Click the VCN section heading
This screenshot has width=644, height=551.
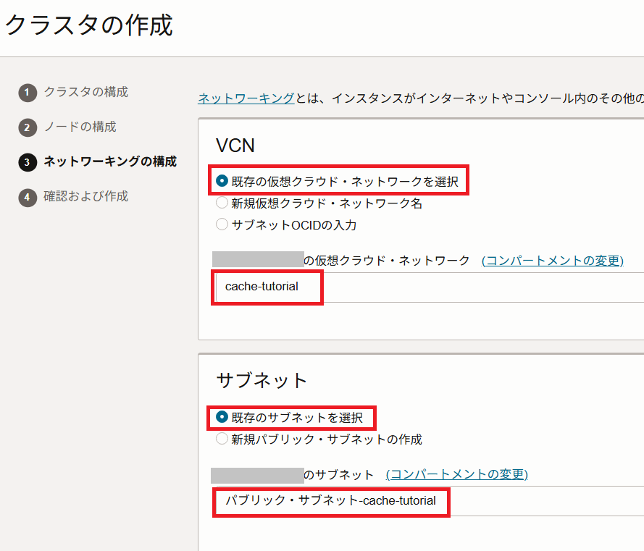coord(235,145)
